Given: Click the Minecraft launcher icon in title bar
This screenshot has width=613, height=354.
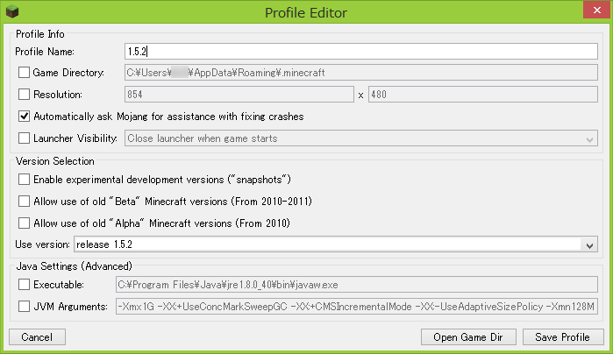Looking at the screenshot, I should [x=11, y=11].
